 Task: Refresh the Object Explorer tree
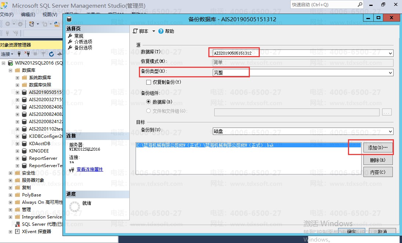click(x=51, y=54)
